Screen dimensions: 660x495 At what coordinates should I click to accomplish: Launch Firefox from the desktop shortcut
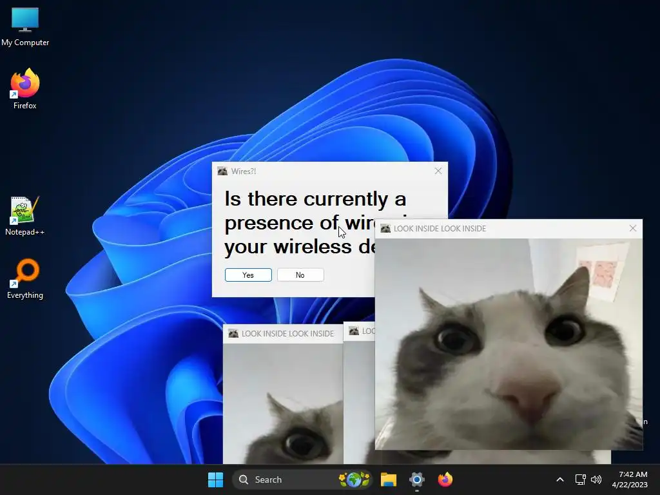[25, 89]
